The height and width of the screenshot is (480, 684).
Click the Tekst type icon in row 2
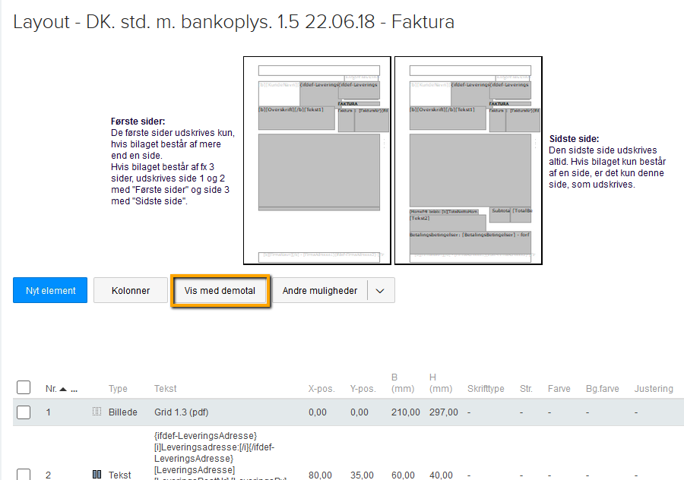click(x=97, y=475)
